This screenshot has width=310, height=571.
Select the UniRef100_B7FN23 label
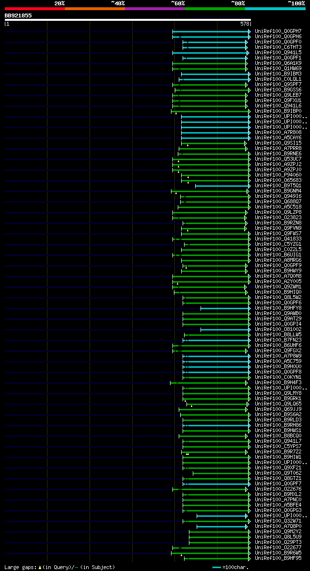click(x=278, y=340)
